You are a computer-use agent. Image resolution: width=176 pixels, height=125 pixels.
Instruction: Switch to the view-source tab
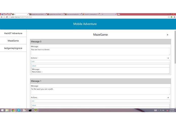tap(73, 14)
